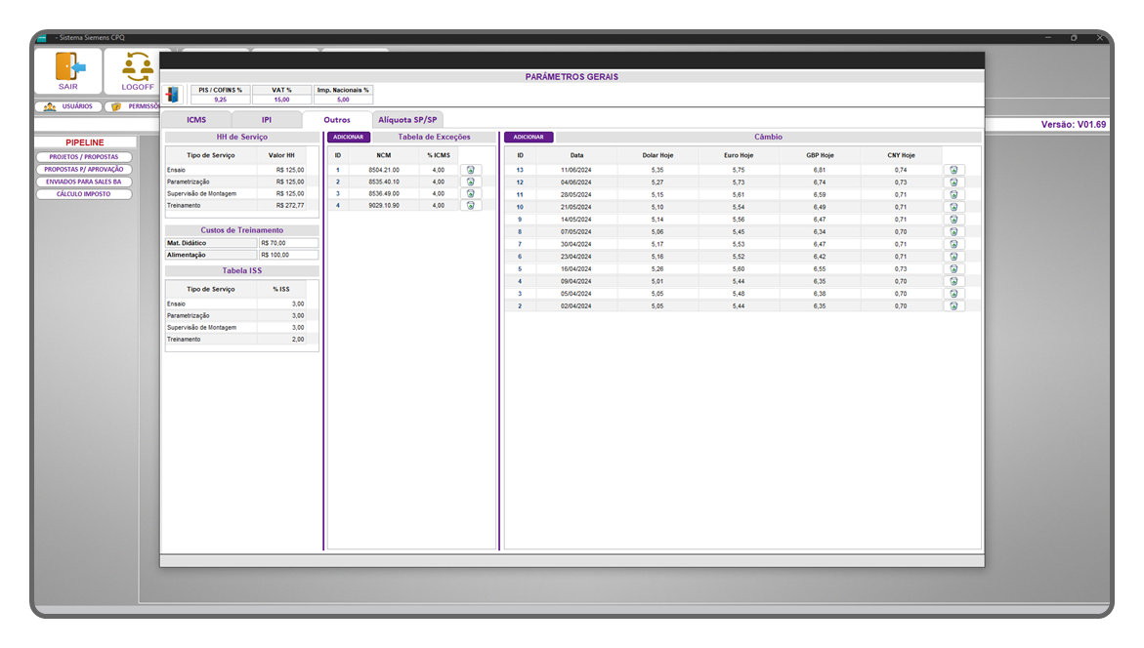Open PROJETOS / PROPOSTAS pipeline button
This screenshot has width=1144, height=648.
click(x=84, y=157)
